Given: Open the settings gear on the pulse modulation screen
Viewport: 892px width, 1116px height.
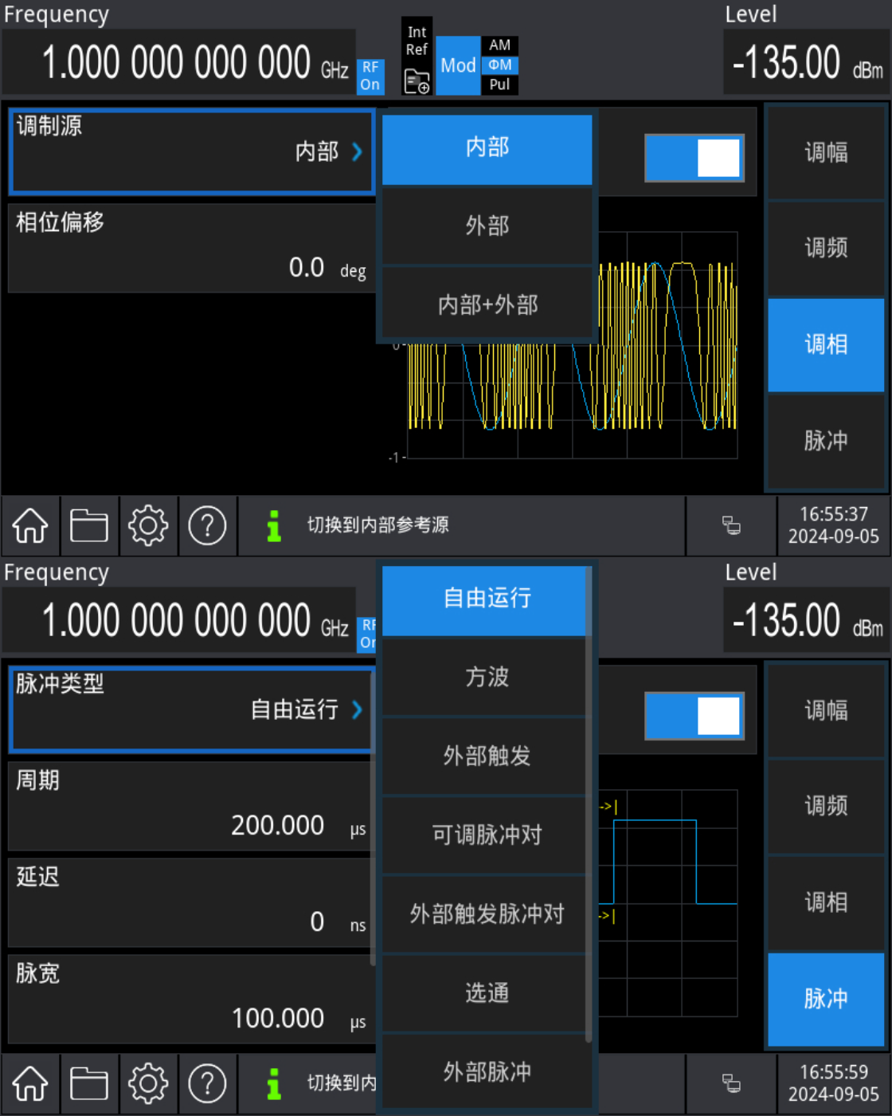Looking at the screenshot, I should point(148,1084).
